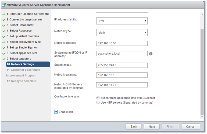Click the Back button

(134, 126)
